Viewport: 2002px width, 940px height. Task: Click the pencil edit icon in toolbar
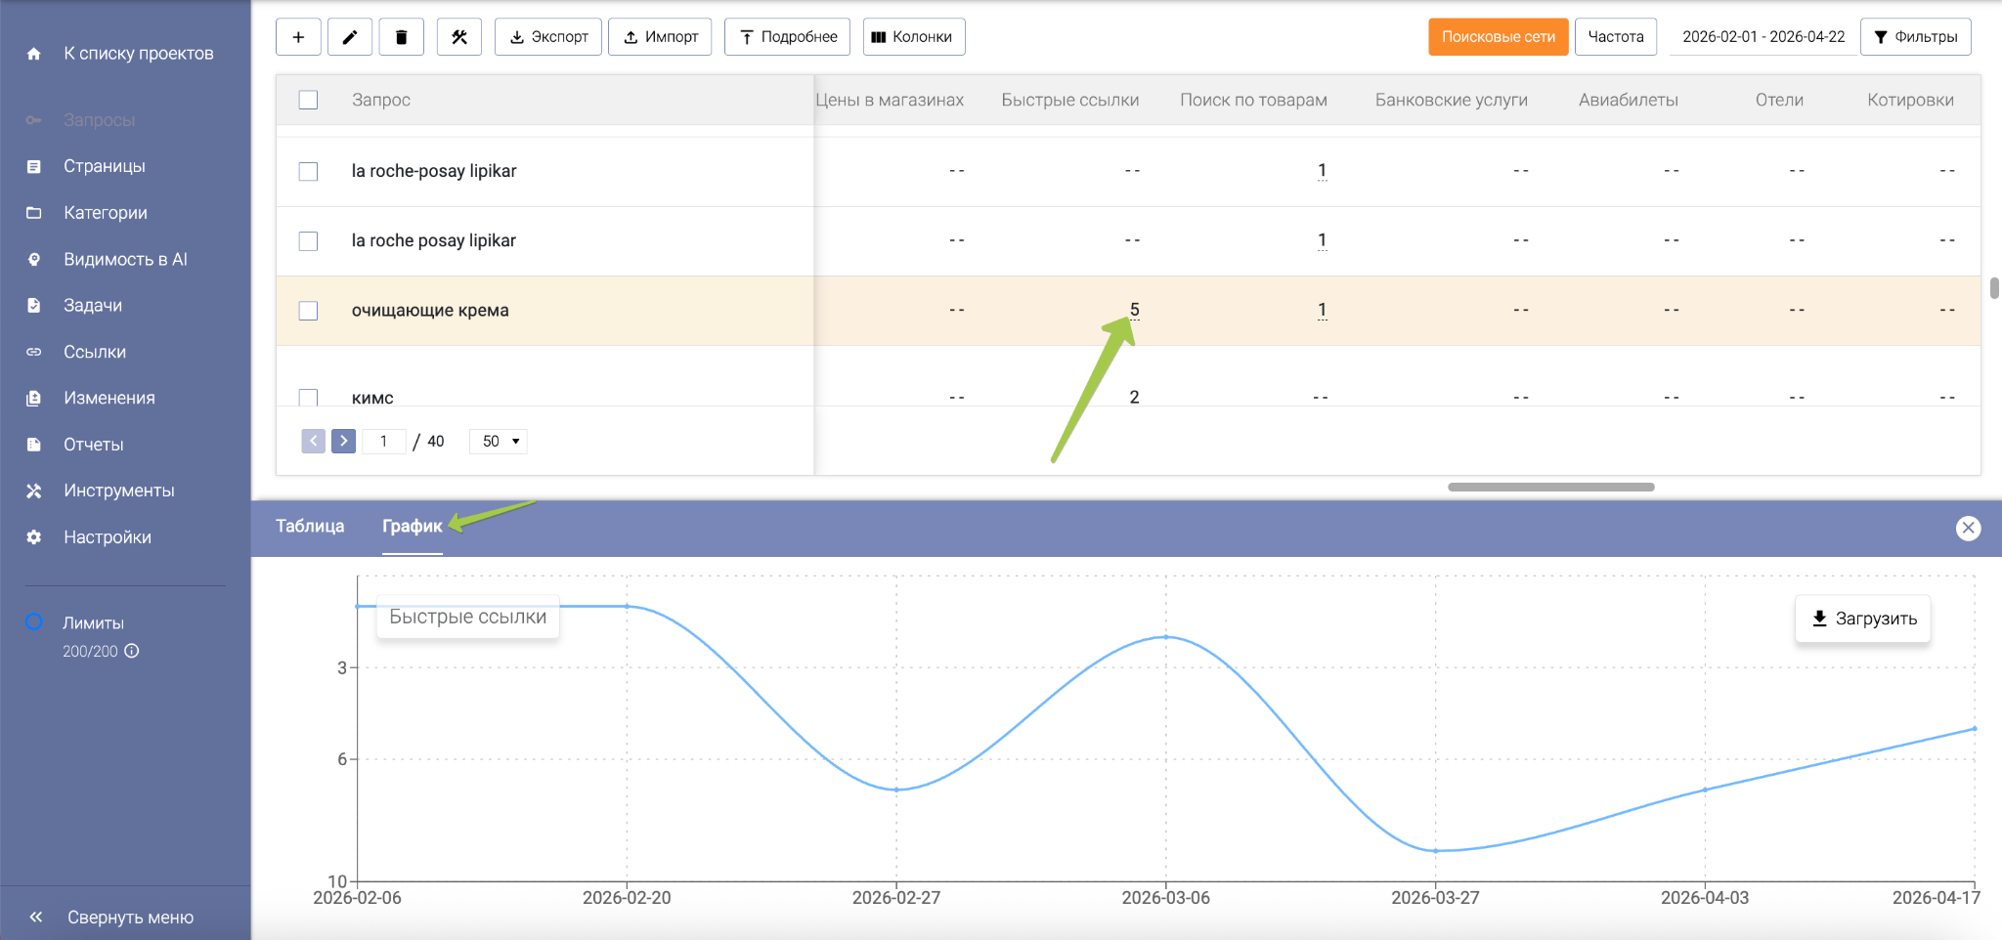[x=350, y=37]
